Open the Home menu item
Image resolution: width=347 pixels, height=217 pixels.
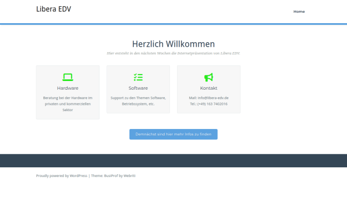(x=299, y=12)
